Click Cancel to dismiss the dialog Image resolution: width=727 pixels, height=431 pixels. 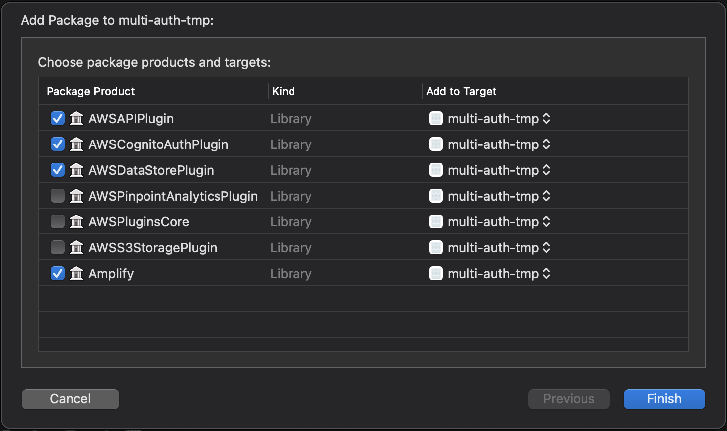pos(70,399)
